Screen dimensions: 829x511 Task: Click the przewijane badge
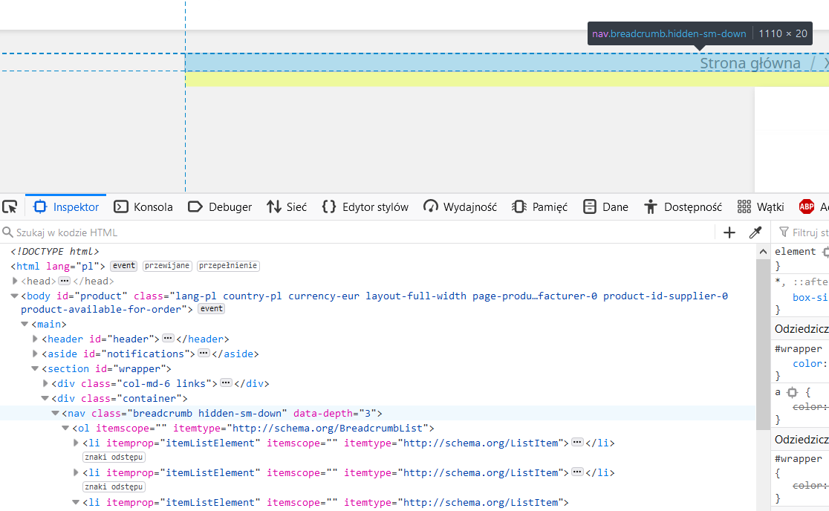click(167, 266)
